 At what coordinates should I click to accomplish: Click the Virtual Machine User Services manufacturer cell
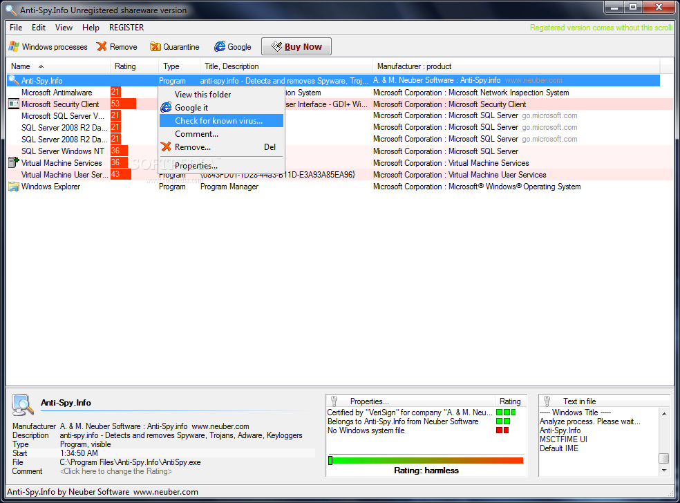tap(460, 175)
